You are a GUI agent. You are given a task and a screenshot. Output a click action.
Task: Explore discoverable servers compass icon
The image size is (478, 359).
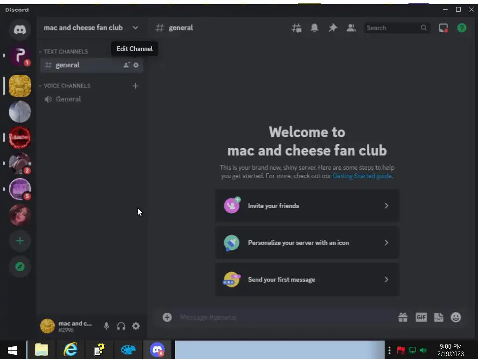tap(20, 266)
